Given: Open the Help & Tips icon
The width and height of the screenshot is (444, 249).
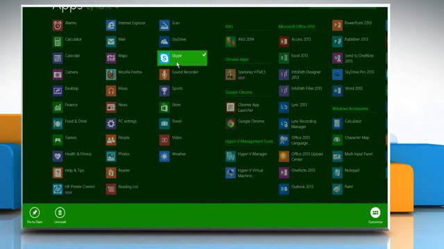Looking at the screenshot, I should coord(58,173).
